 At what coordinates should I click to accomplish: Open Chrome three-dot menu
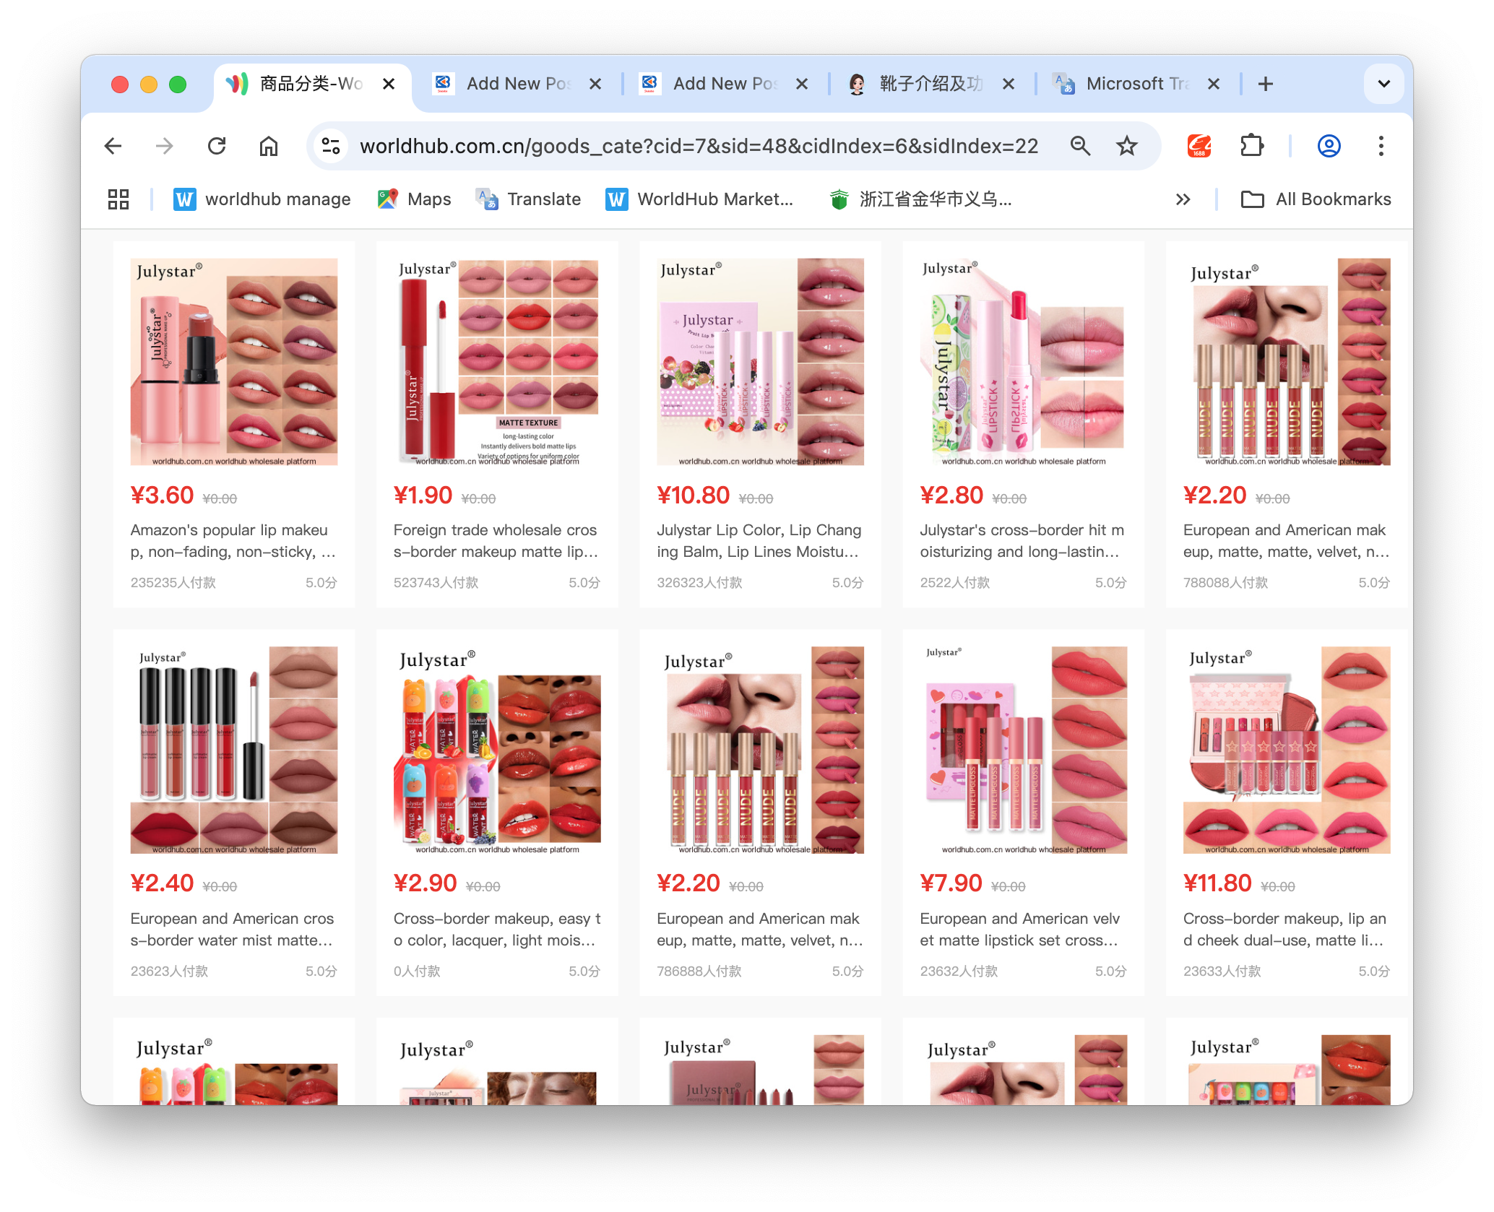(x=1381, y=147)
